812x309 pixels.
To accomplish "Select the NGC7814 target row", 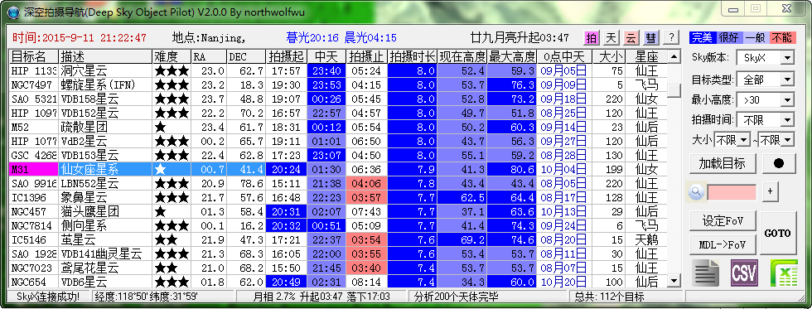I will pos(339,225).
